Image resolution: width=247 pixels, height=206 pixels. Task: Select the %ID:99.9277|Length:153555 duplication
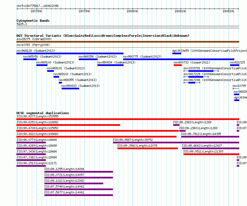(x=38, y=116)
